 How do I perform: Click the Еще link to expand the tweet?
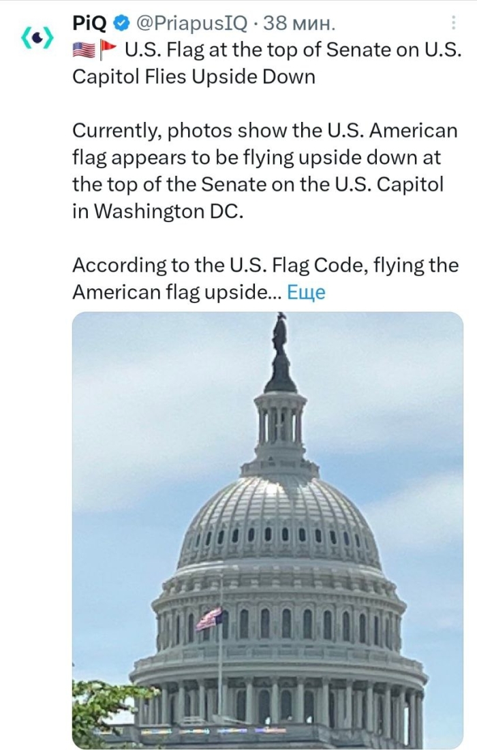308,292
